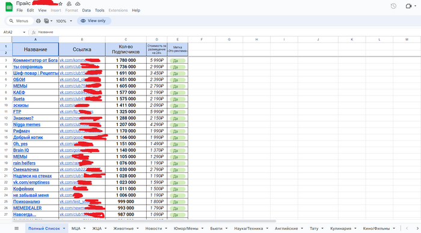Switch to Тату sheet tab

tap(314, 228)
